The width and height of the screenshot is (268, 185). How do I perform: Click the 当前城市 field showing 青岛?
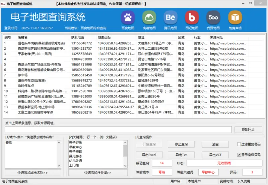[x=162, y=172]
